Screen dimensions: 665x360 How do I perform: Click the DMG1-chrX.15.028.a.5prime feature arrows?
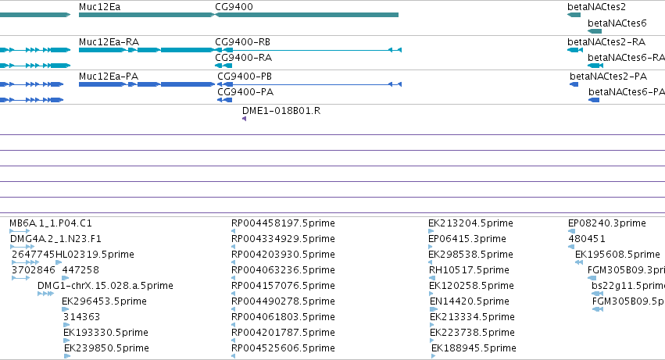click(x=46, y=294)
